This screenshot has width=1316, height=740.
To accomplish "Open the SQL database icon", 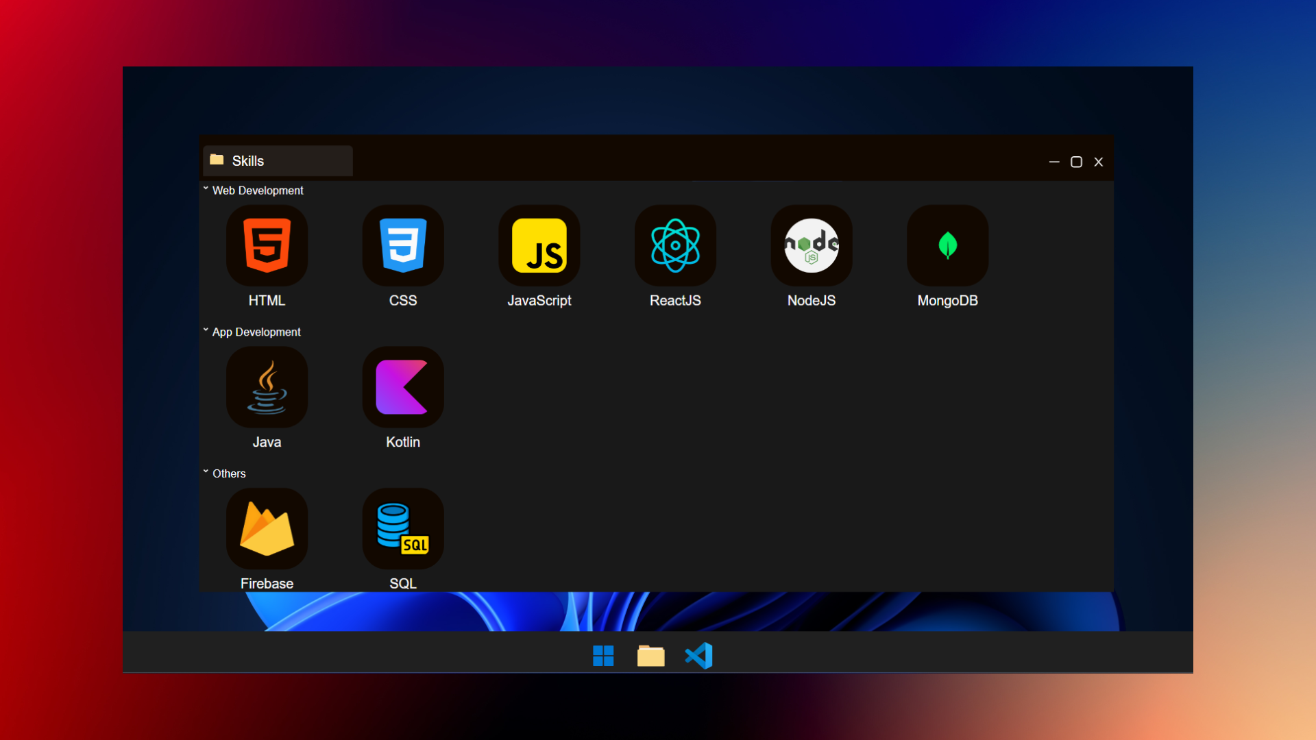I will (x=403, y=528).
